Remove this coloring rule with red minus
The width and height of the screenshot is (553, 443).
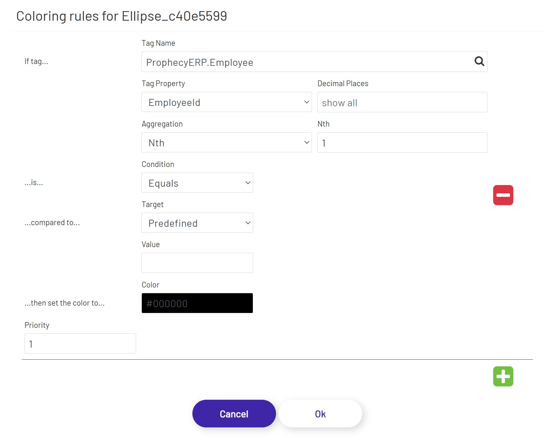(x=503, y=195)
